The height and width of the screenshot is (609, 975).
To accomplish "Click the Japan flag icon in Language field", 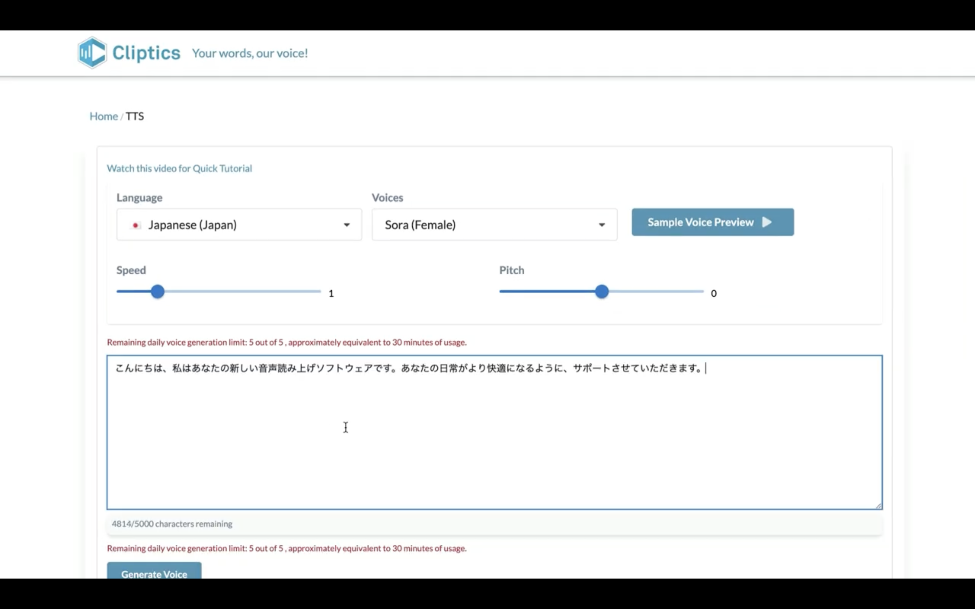I will coord(136,225).
